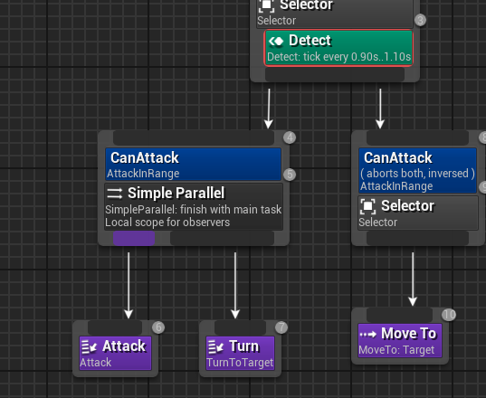Image resolution: width=486 pixels, height=398 pixels.
Task: Select the green Detect service node
Action: pos(338,48)
